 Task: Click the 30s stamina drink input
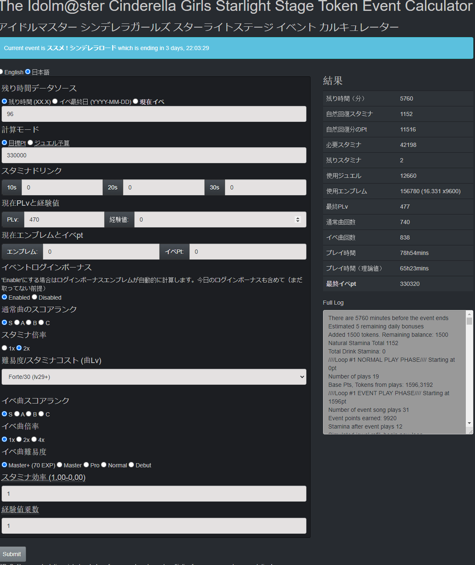[265, 187]
